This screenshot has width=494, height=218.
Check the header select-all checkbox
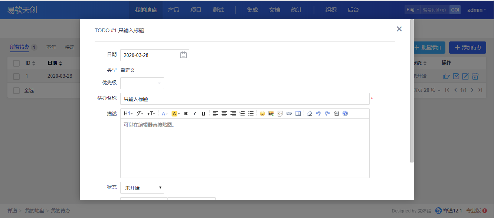[16, 63]
